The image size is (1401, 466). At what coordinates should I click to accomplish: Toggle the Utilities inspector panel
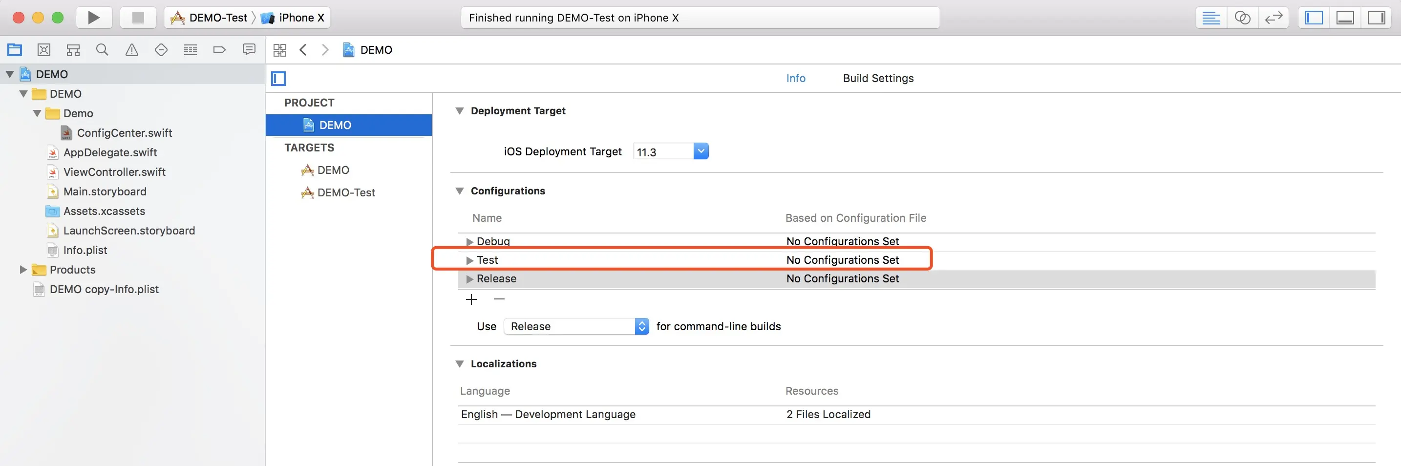point(1376,18)
